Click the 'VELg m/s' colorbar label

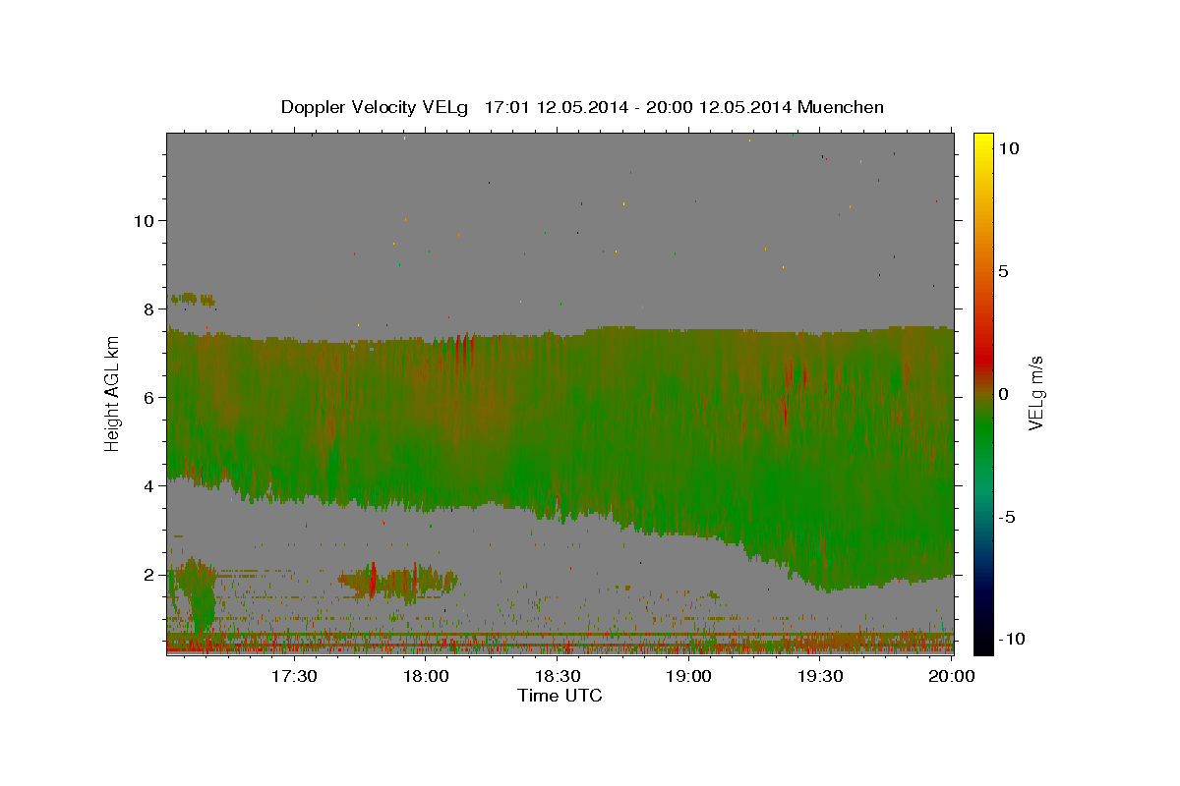[1035, 394]
